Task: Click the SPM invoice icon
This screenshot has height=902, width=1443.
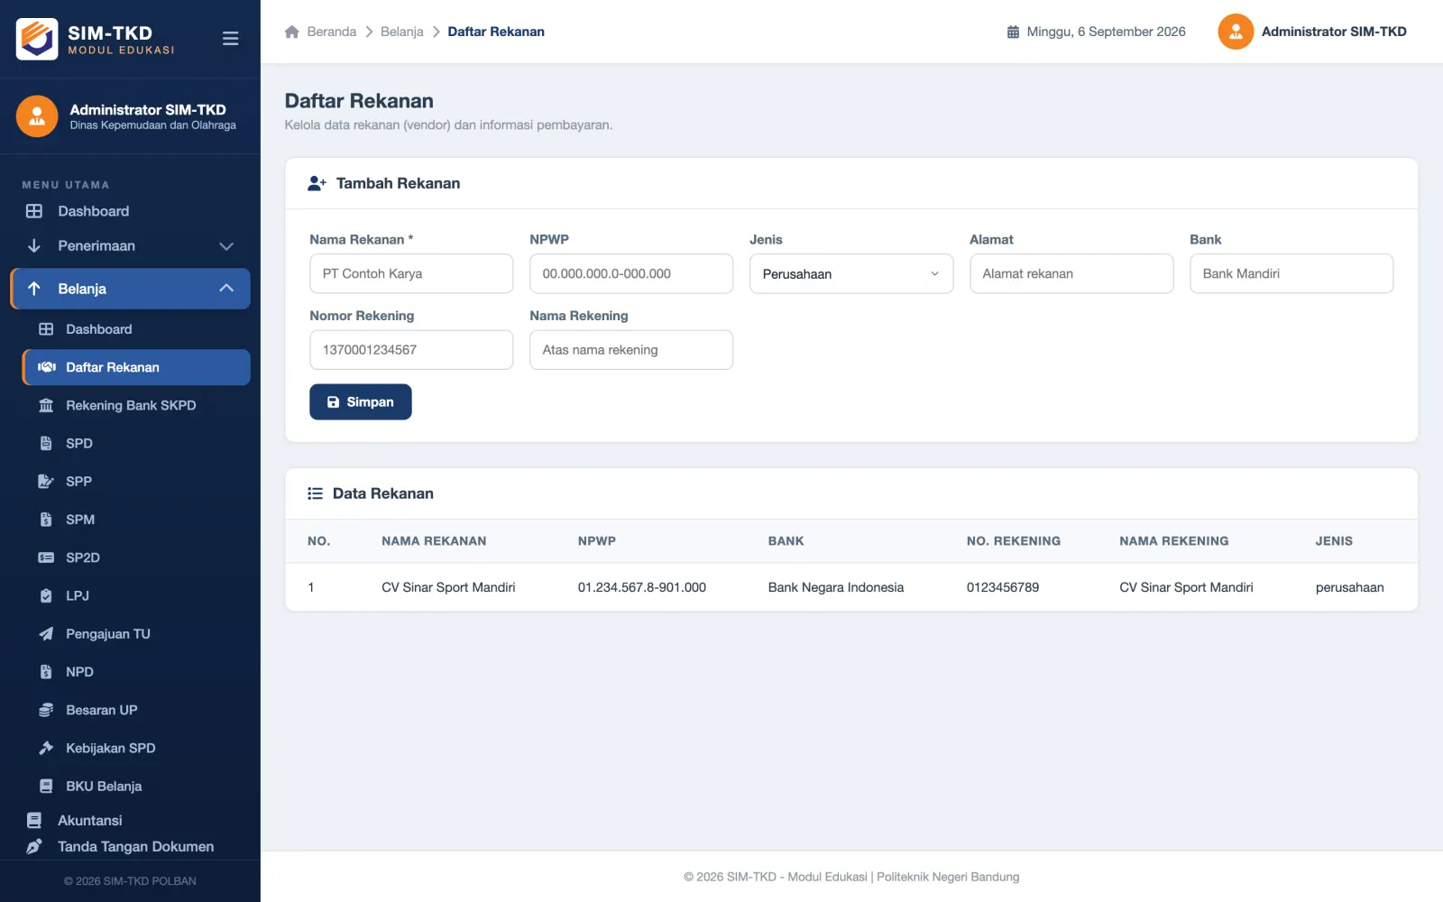Action: pos(46,520)
